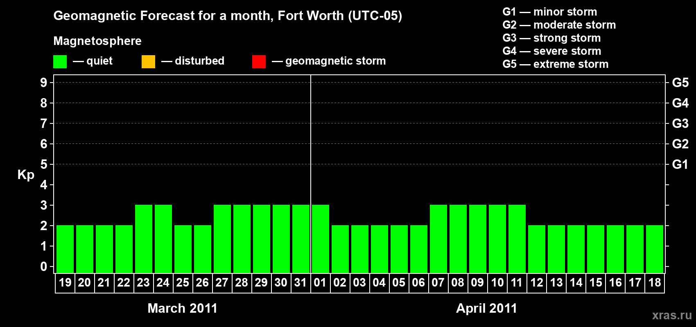Click the 'April 2011' month label
This screenshot has height=327, width=696.
(x=487, y=308)
